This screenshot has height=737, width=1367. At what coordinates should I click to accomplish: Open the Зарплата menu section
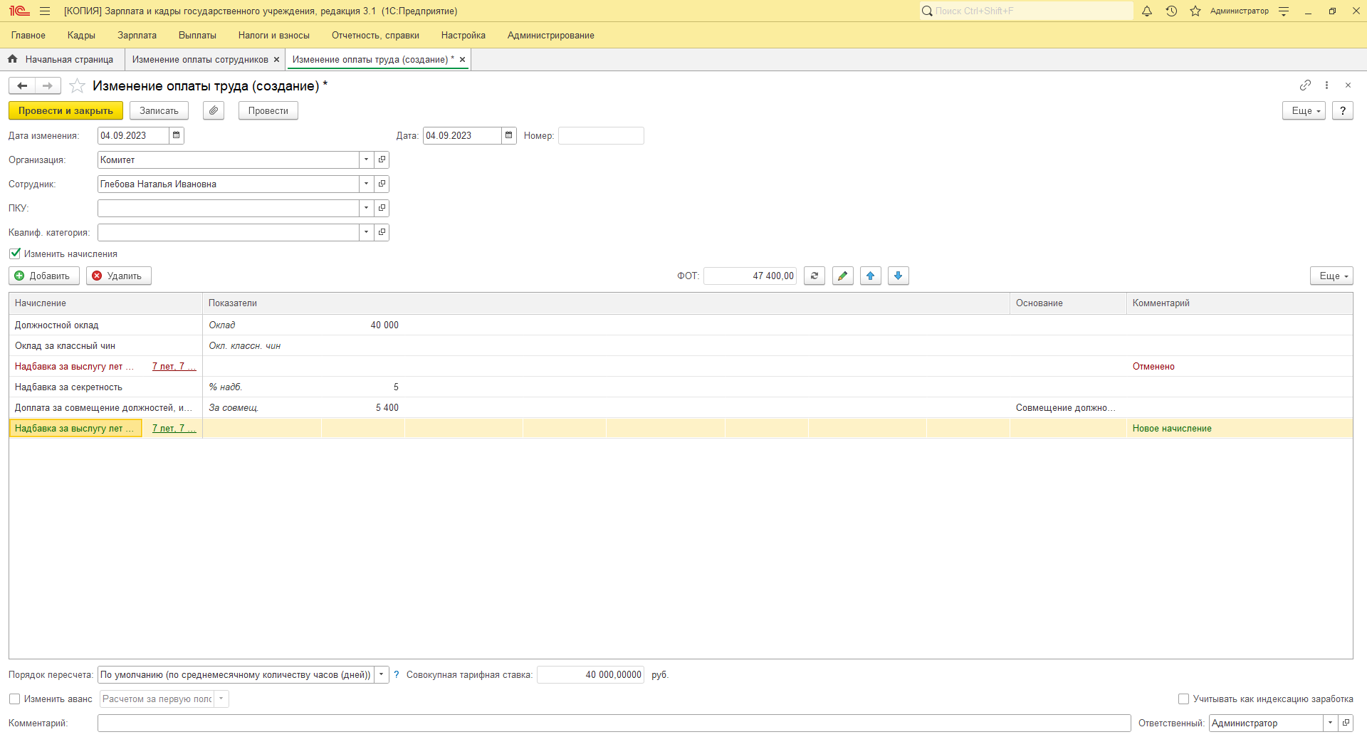click(x=137, y=36)
